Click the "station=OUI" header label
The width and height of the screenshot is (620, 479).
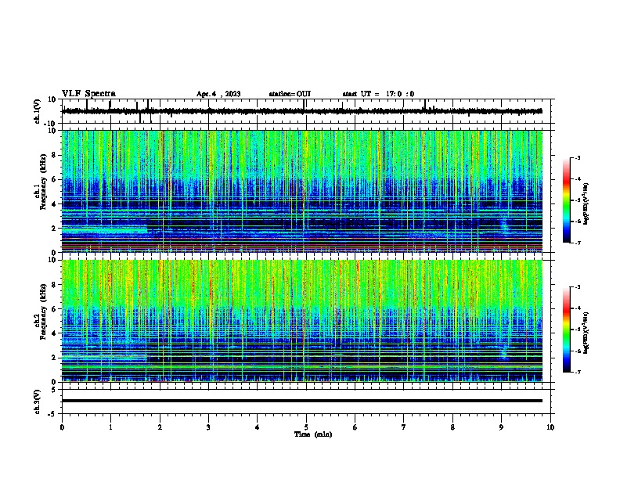(x=290, y=94)
